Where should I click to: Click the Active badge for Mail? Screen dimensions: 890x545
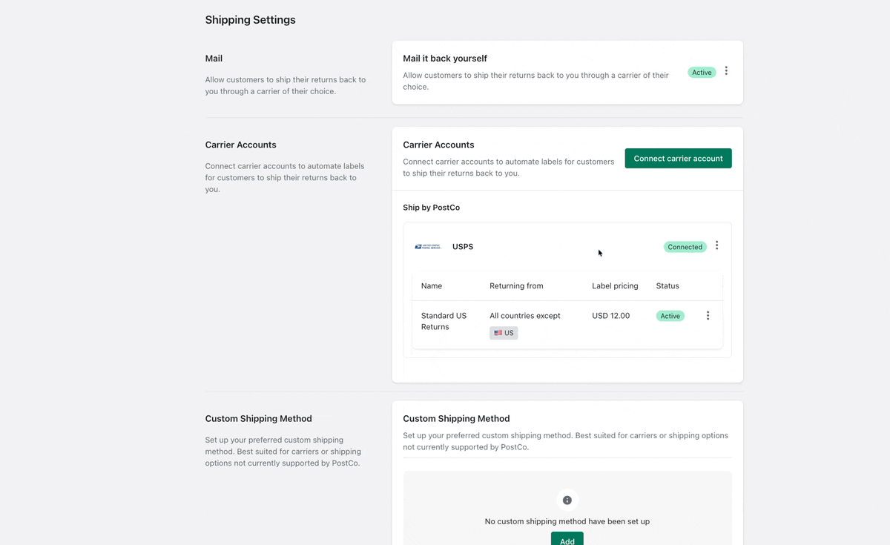[702, 73]
